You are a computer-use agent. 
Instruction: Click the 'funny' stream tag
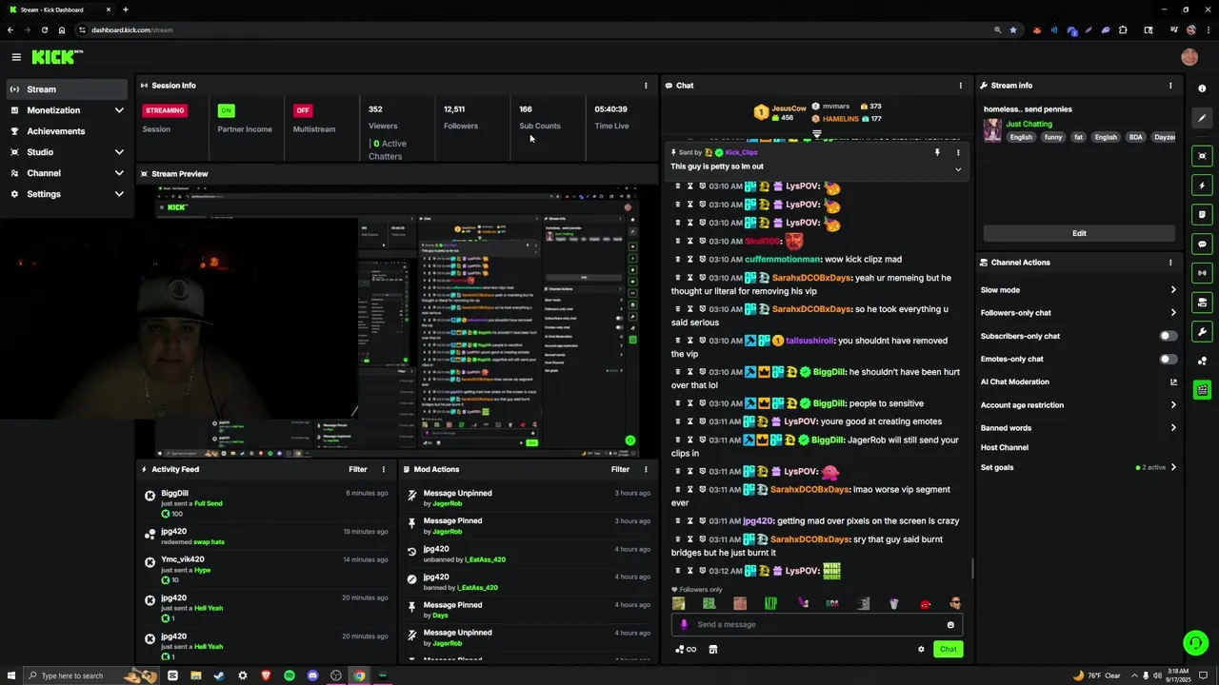coord(1052,137)
